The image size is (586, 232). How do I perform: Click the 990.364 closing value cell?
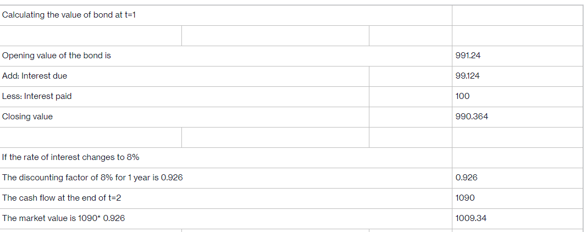(x=472, y=117)
